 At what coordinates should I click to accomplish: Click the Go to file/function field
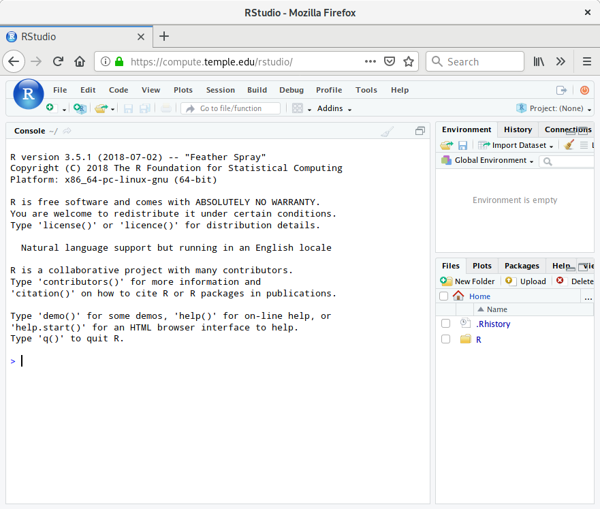(x=230, y=109)
